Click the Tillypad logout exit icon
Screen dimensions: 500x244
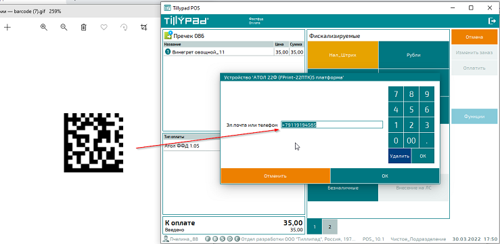pyautogui.click(x=491, y=21)
